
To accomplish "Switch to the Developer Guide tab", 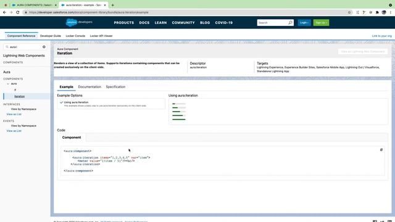I will coord(51,36).
